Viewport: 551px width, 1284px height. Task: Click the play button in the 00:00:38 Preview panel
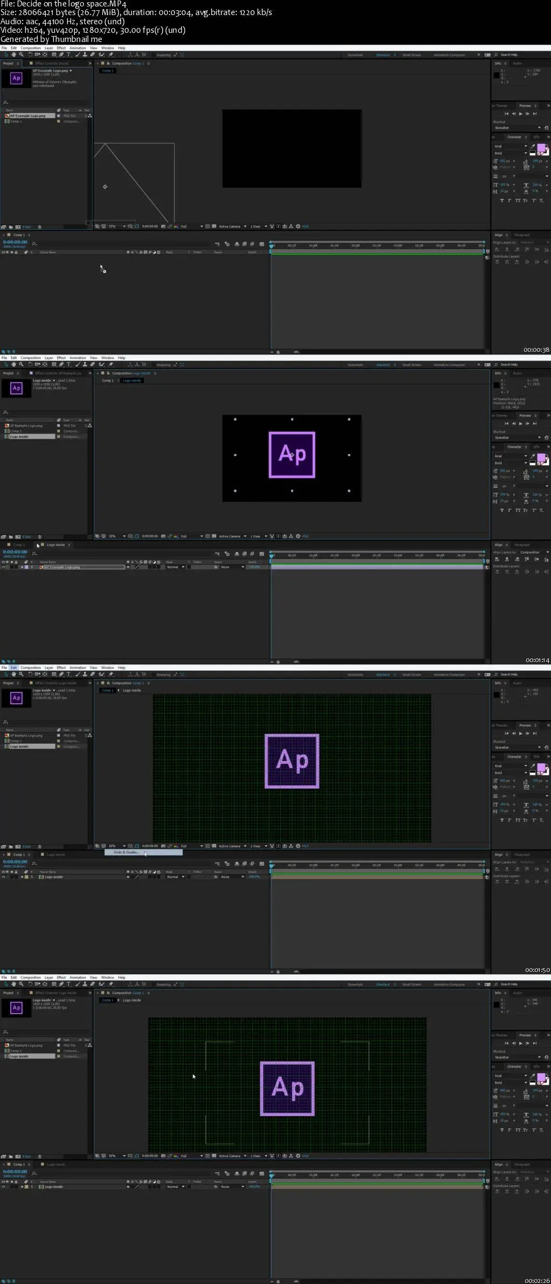(520, 113)
